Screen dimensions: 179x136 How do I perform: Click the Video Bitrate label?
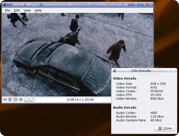(126, 99)
